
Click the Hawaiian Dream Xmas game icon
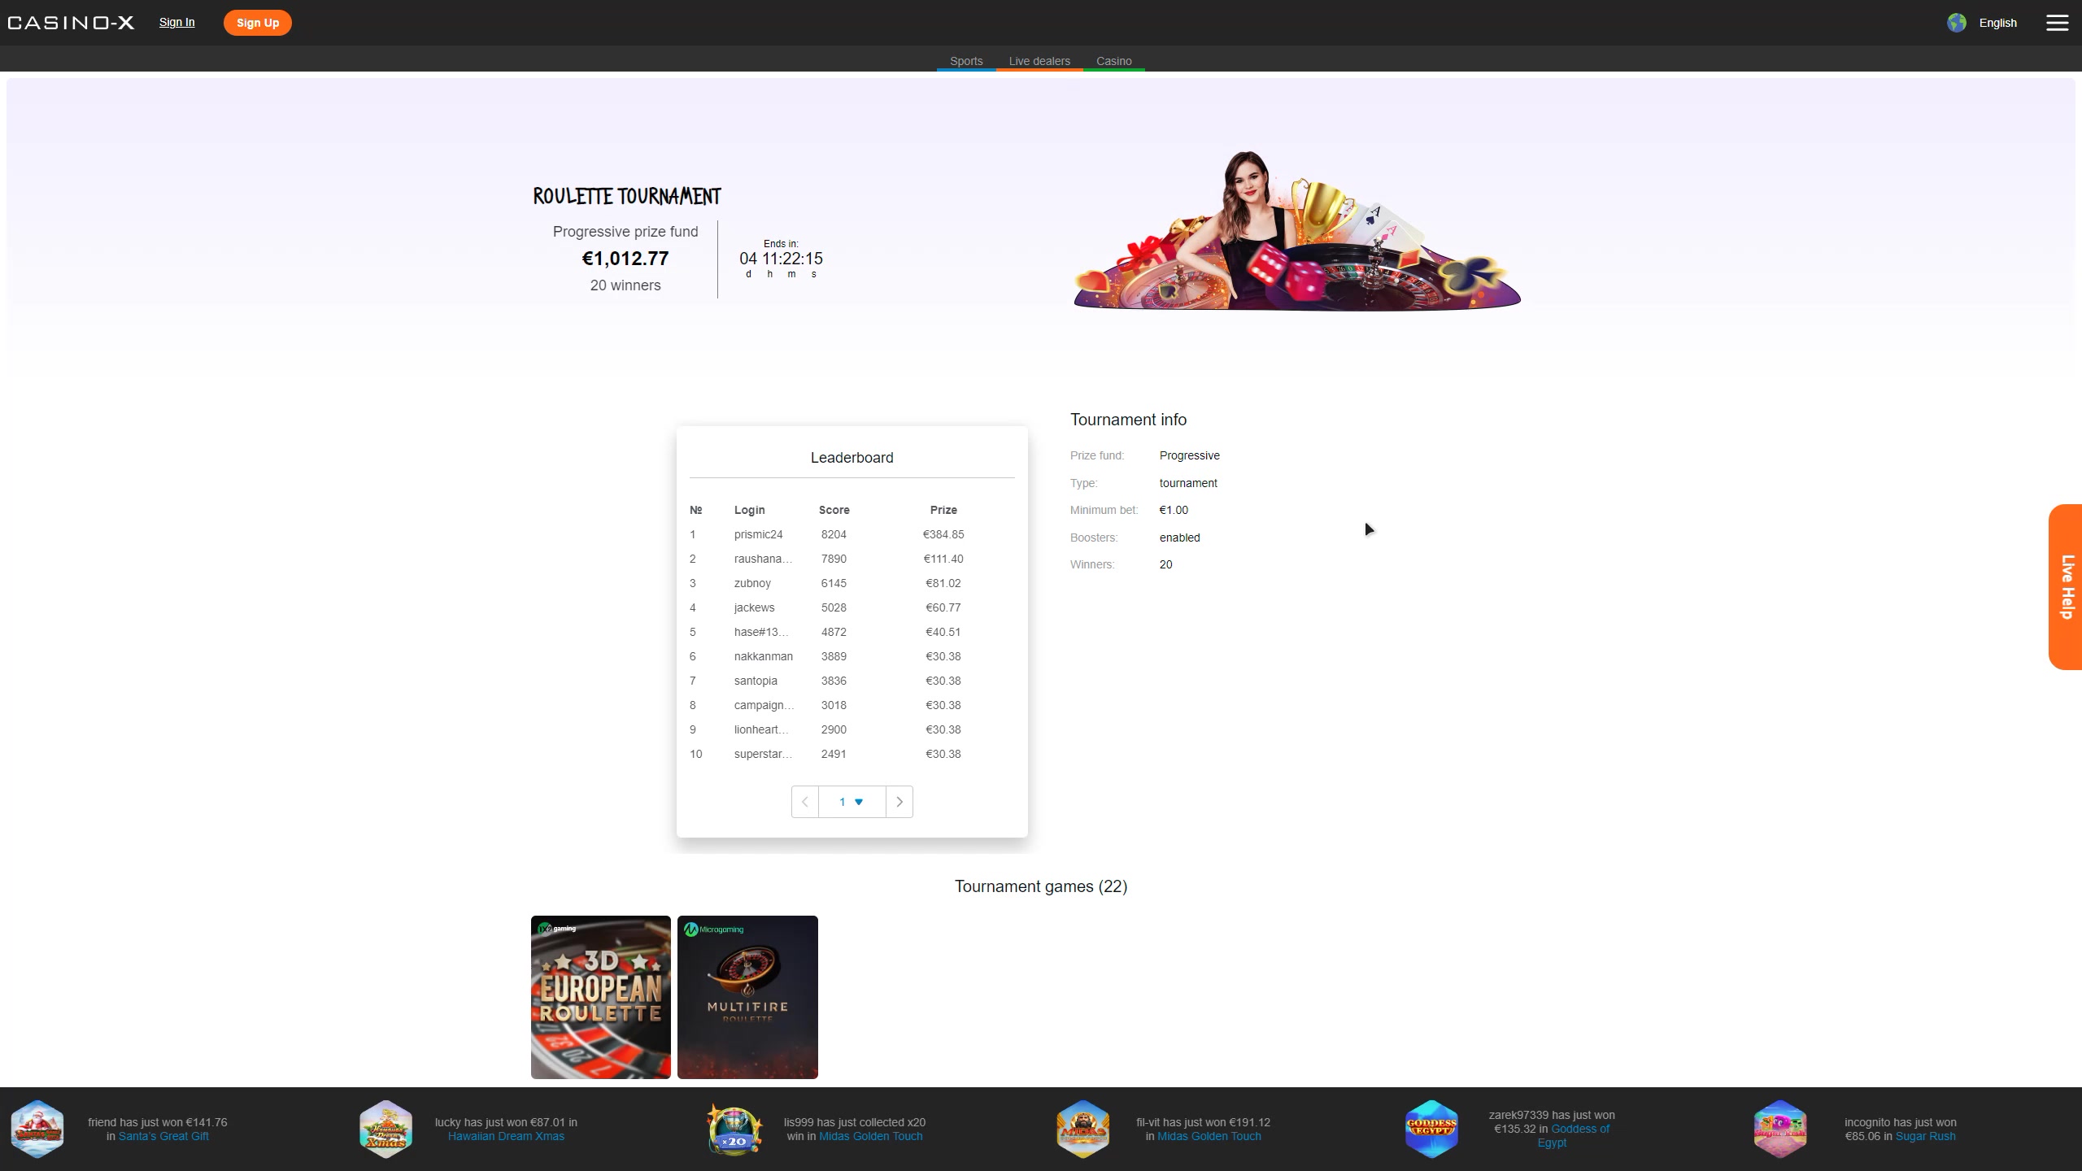[x=385, y=1129]
